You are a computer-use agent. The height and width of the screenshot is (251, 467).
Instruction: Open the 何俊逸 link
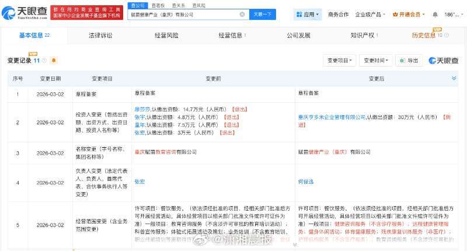tap(306, 182)
